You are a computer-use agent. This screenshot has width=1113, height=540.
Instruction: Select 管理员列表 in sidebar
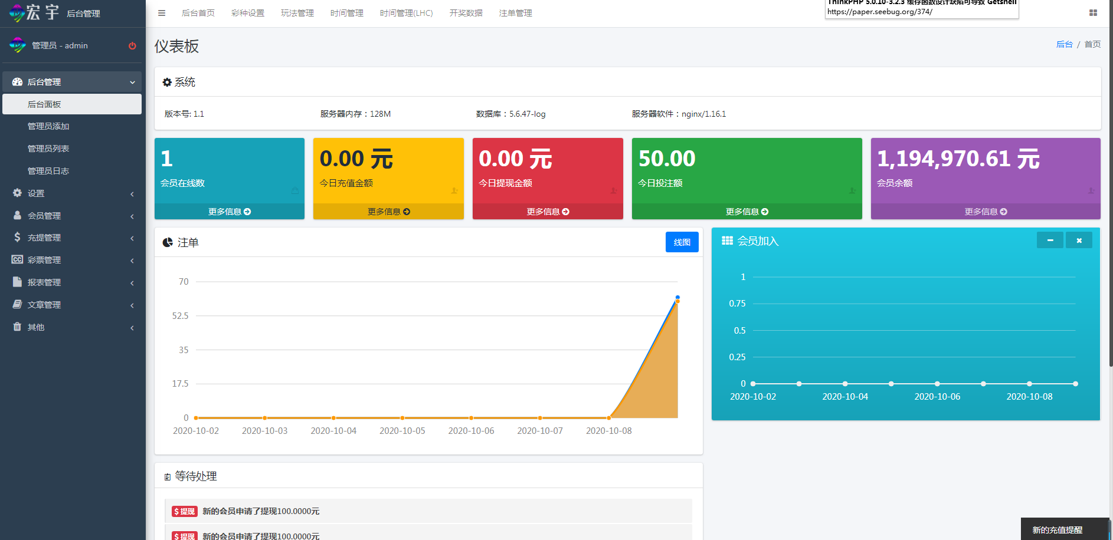click(72, 149)
